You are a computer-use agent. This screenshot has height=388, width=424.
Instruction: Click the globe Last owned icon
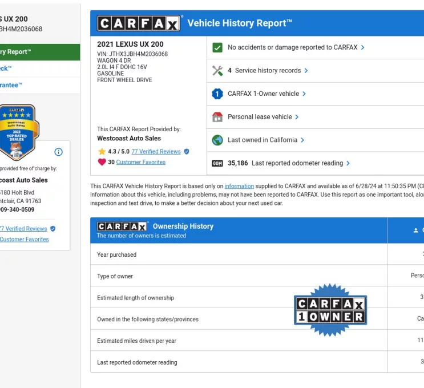coord(217,140)
